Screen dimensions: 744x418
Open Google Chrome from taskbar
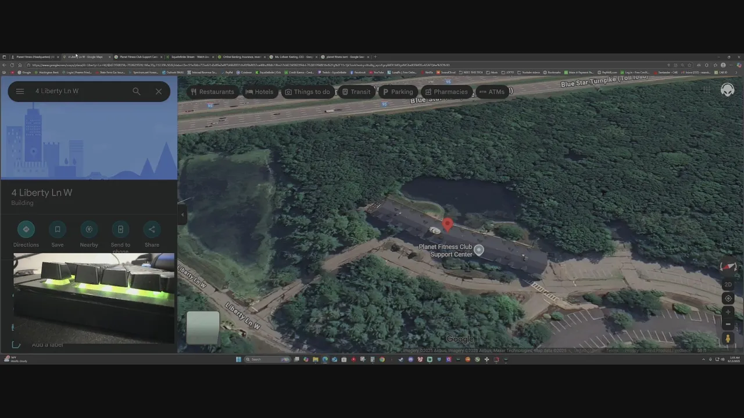[x=382, y=359]
